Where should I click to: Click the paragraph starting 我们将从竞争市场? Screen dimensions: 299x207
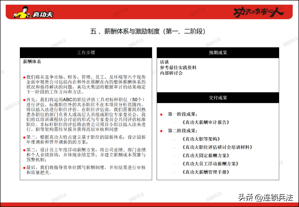click(x=86, y=84)
